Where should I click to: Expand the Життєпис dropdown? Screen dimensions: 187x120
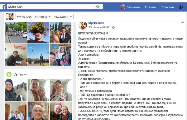pyautogui.click(x=43, y=17)
